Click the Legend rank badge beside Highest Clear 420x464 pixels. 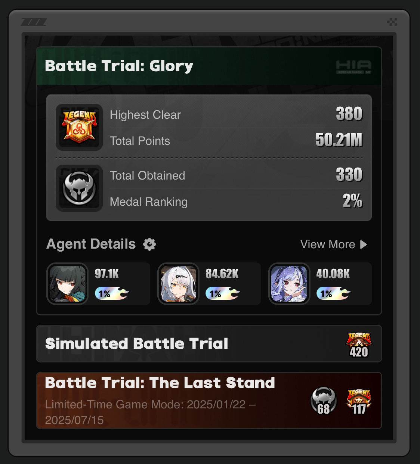click(79, 127)
